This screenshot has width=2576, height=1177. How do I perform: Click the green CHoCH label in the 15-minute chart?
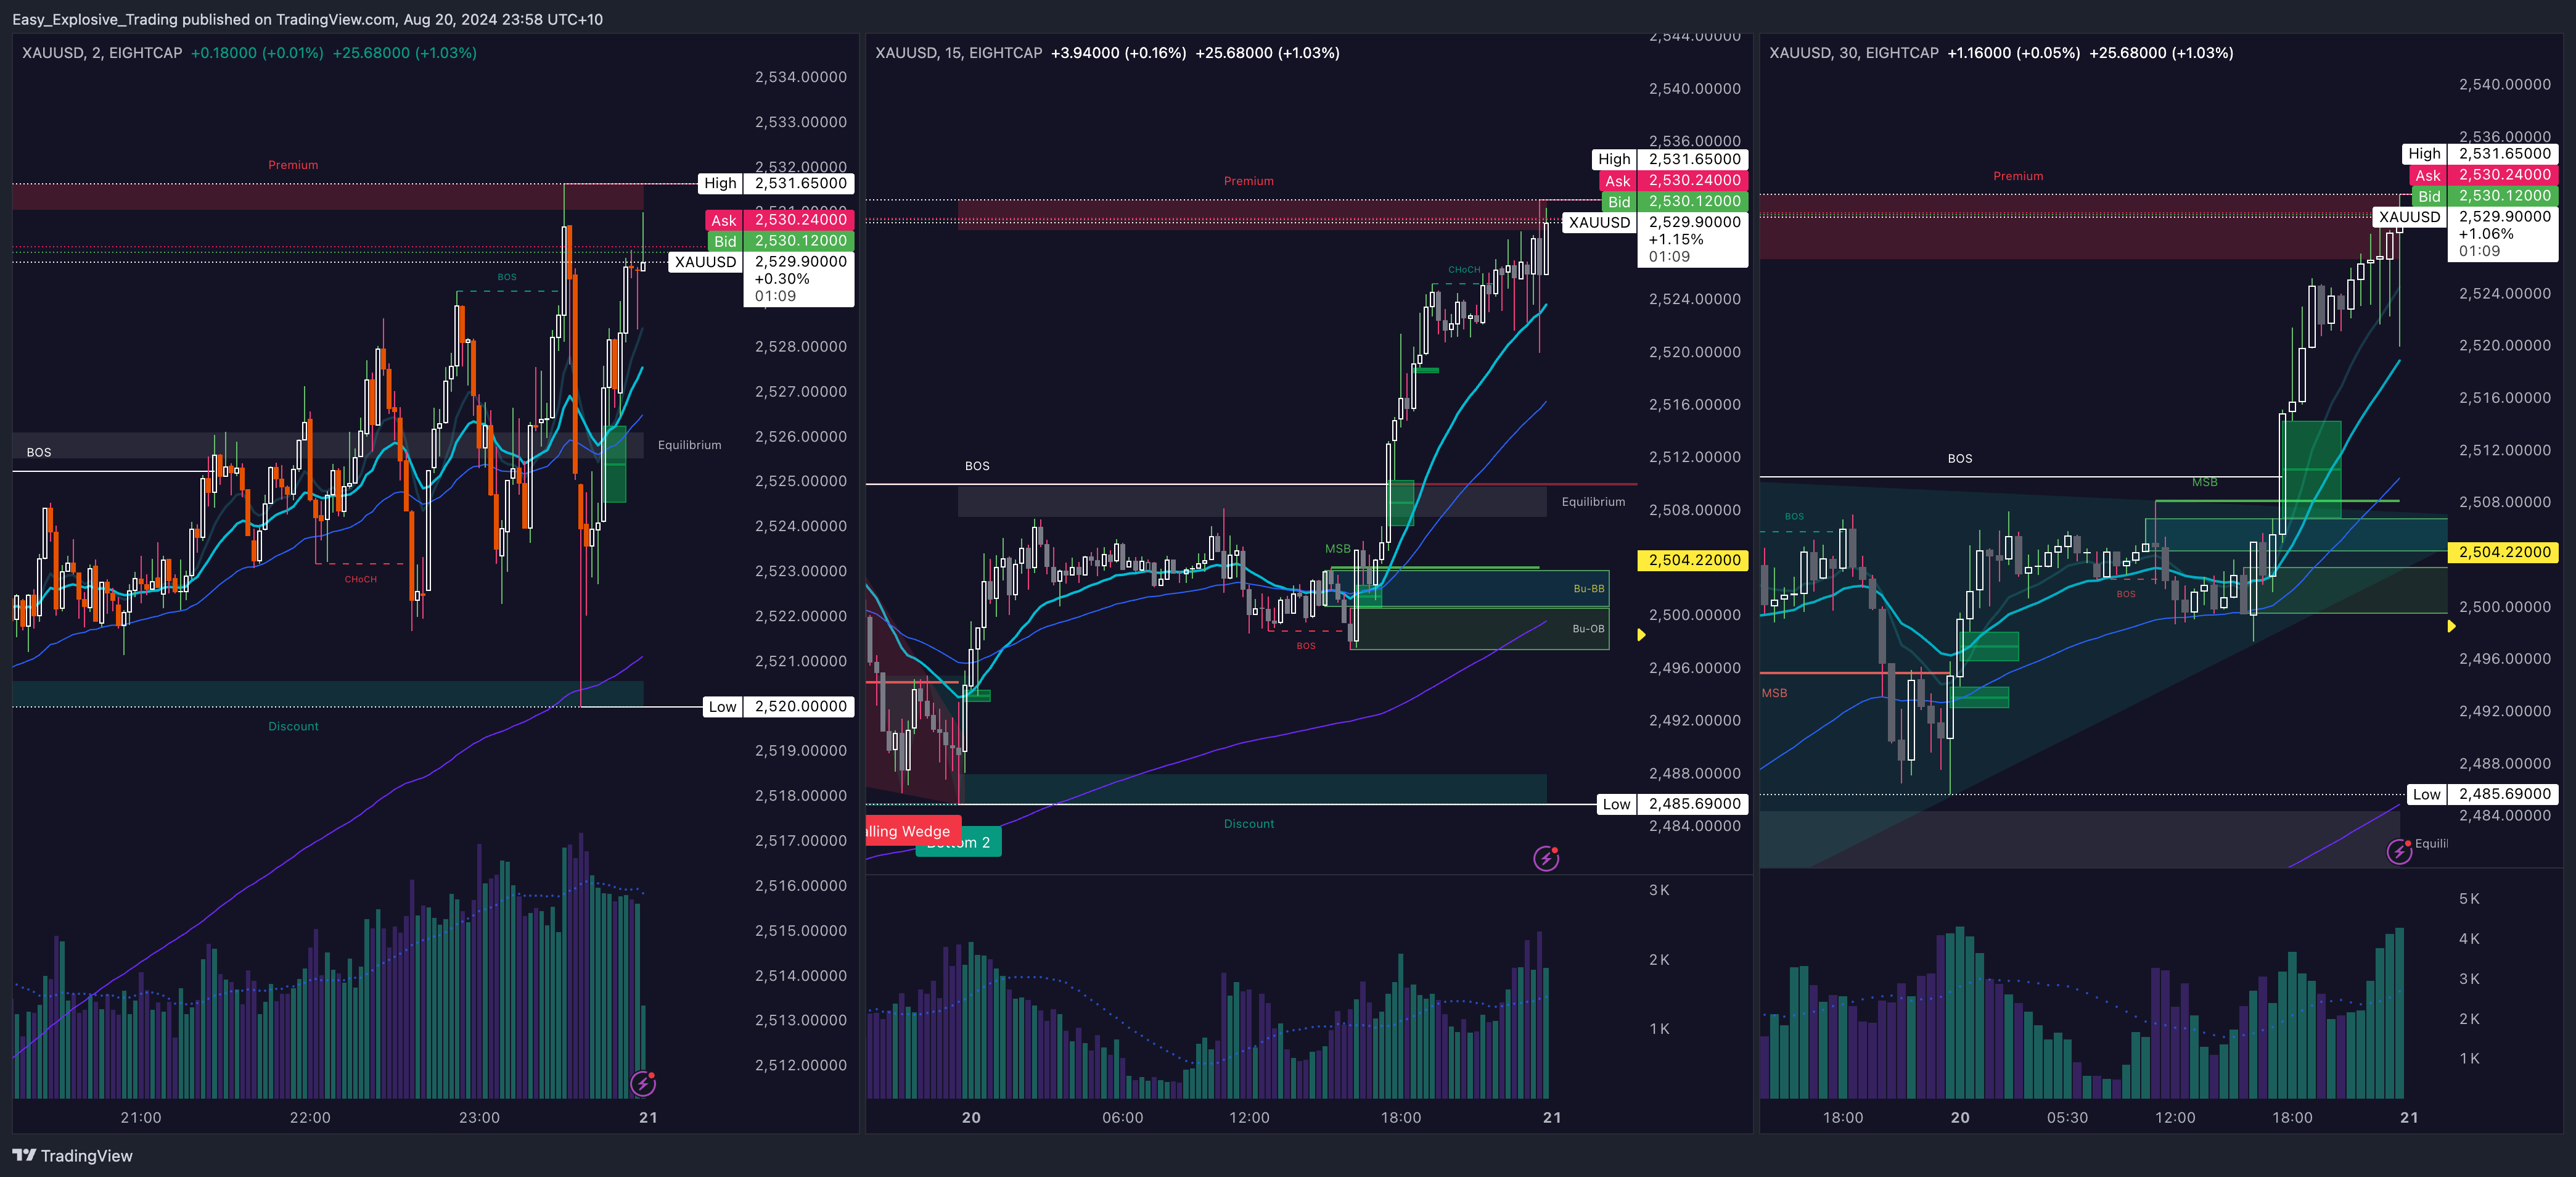[1464, 269]
